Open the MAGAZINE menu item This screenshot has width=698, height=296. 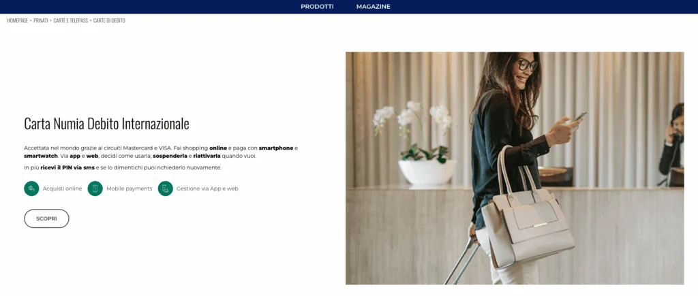(373, 7)
